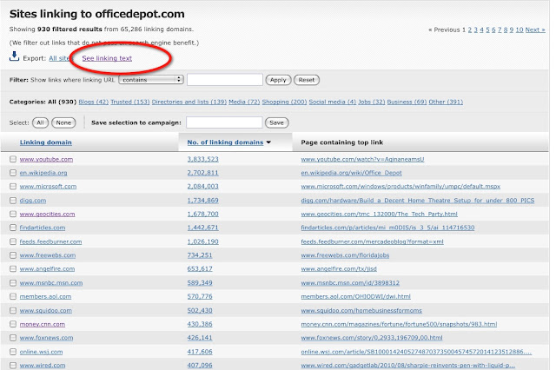Show Directories and lists (139) category
This screenshot has width=556, height=370.
coord(189,102)
